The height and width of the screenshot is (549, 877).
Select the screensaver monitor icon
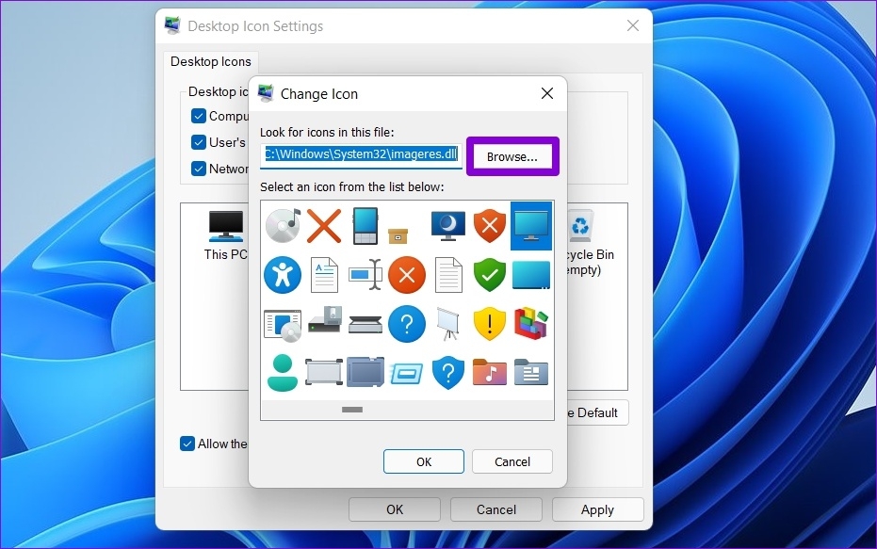tap(447, 226)
